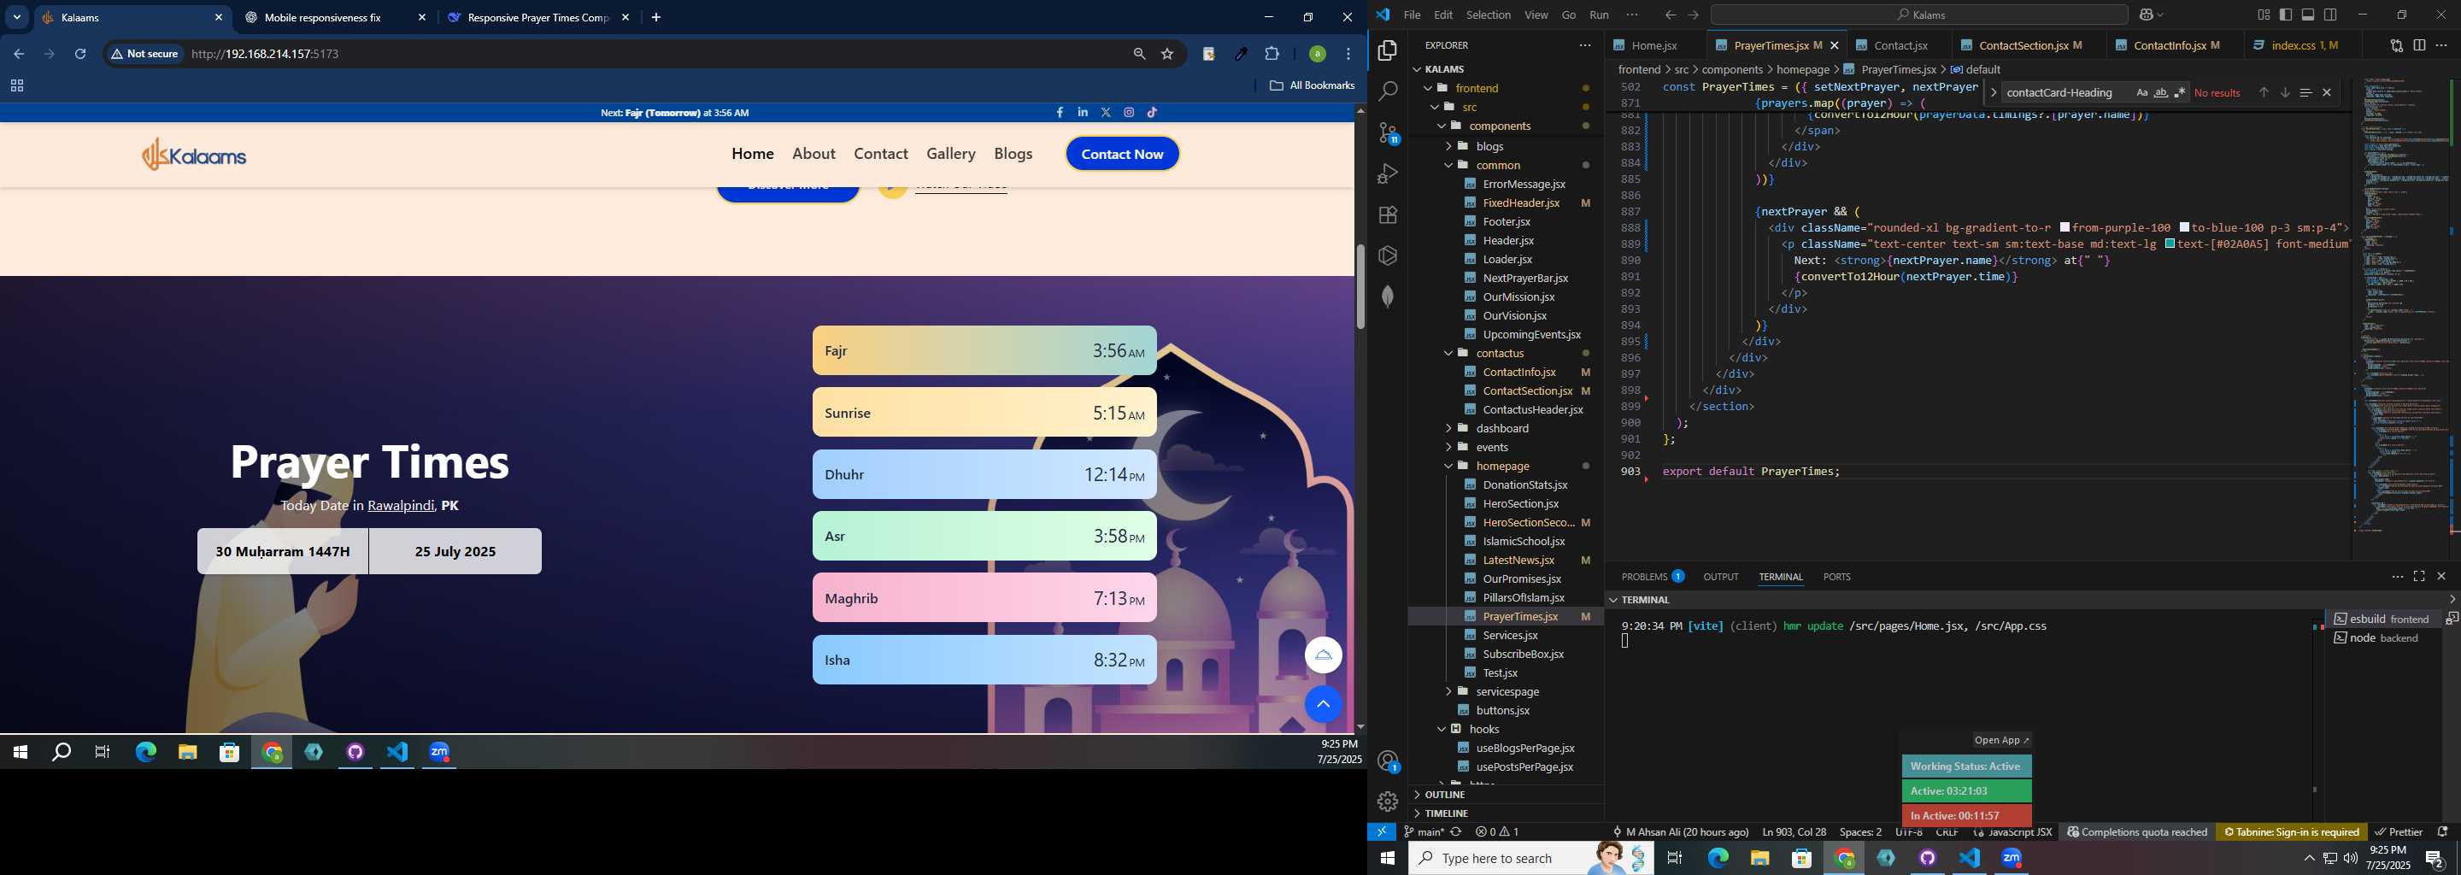Open the Extensions view in VS Code
2461x875 pixels.
tap(1388, 215)
